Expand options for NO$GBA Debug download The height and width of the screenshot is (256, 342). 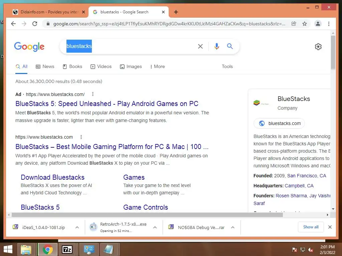pyautogui.click(x=233, y=227)
